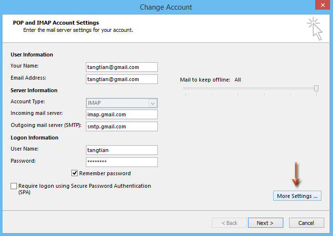Select the Mail to keep offline slider handle

(x=316, y=89)
